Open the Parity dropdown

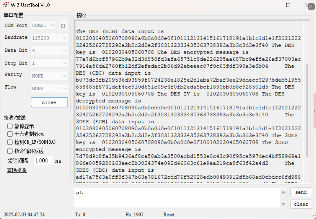click(49, 76)
